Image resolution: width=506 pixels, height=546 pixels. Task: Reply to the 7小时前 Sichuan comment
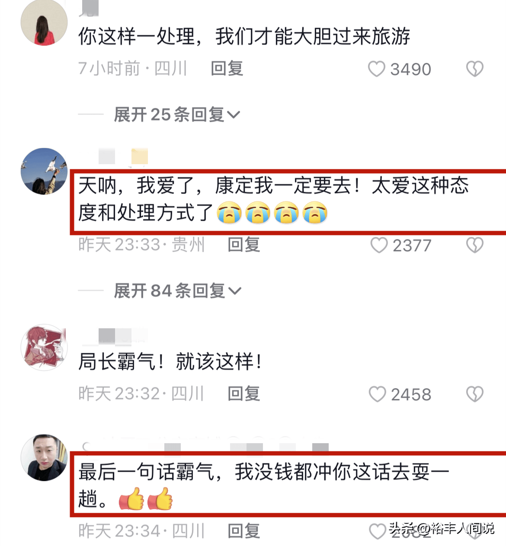227,69
